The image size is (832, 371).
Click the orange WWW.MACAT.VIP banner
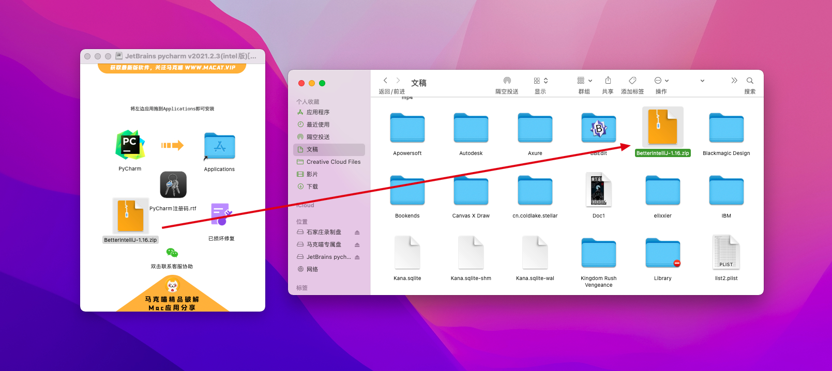(x=172, y=68)
